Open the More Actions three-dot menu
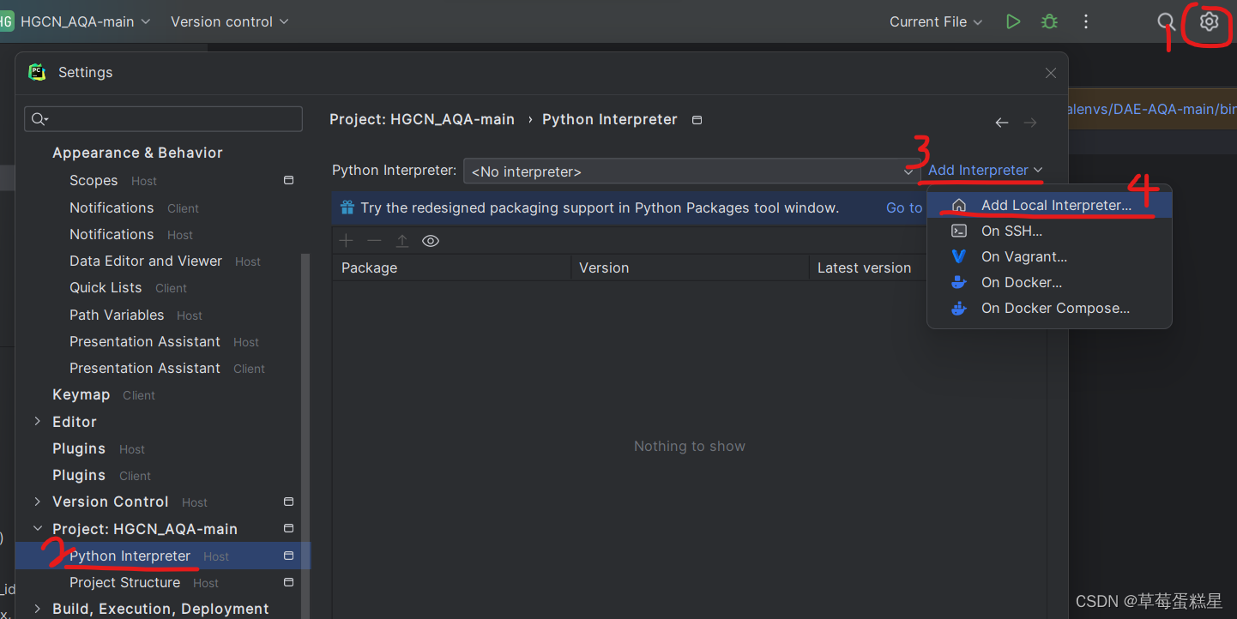 pos(1086,21)
